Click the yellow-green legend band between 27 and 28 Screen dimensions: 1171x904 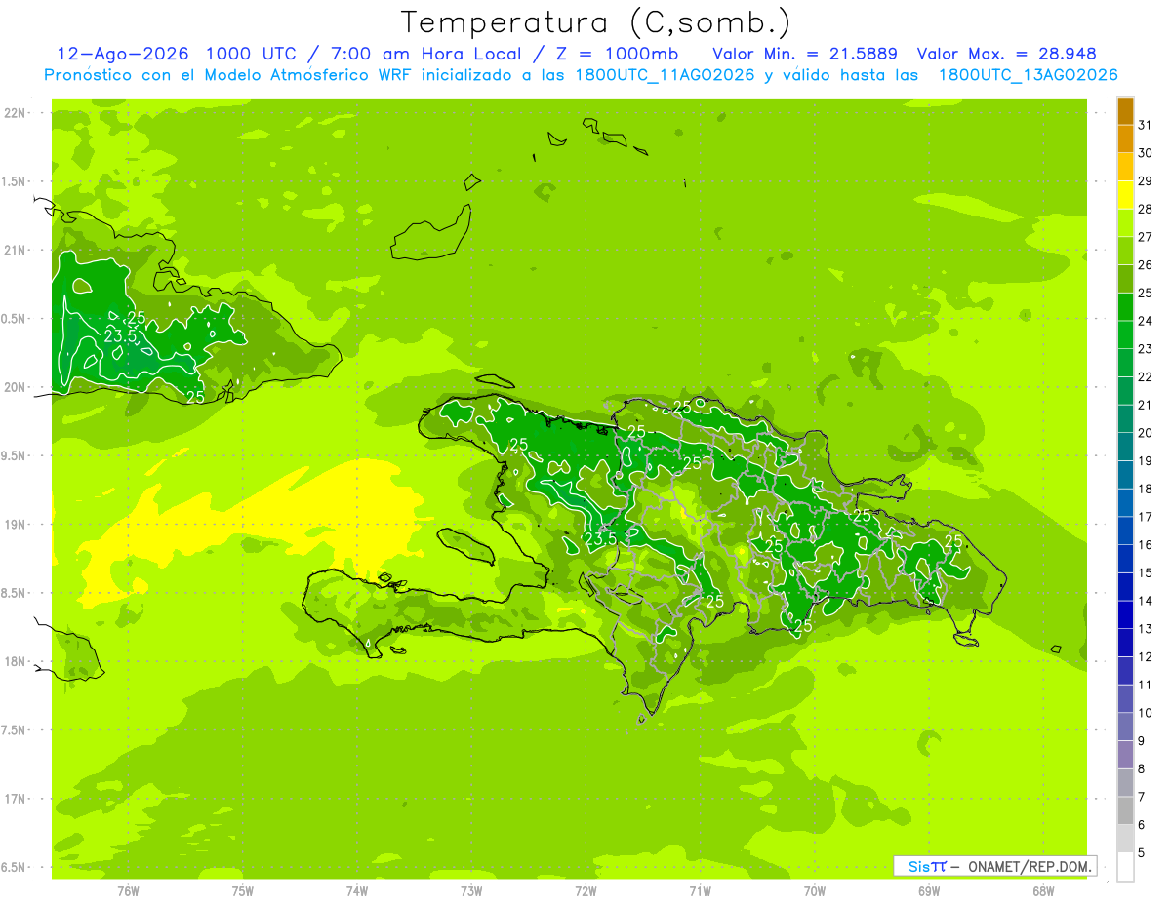(x=1125, y=223)
